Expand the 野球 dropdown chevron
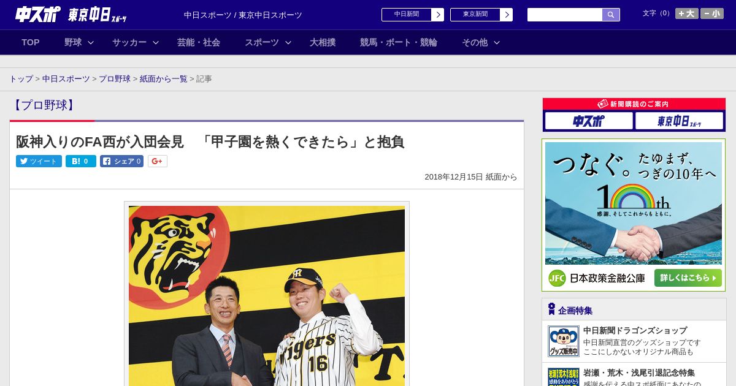 tap(91, 42)
